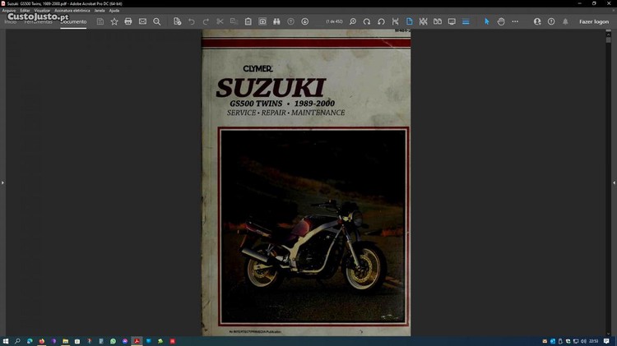Click the snapshot camera icon

(262, 21)
